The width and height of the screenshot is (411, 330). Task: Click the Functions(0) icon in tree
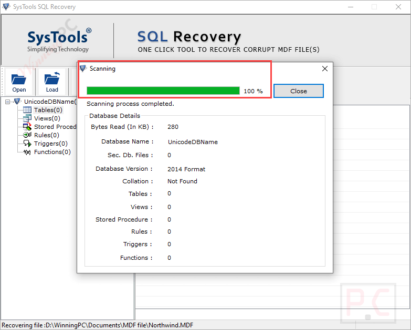click(27, 152)
